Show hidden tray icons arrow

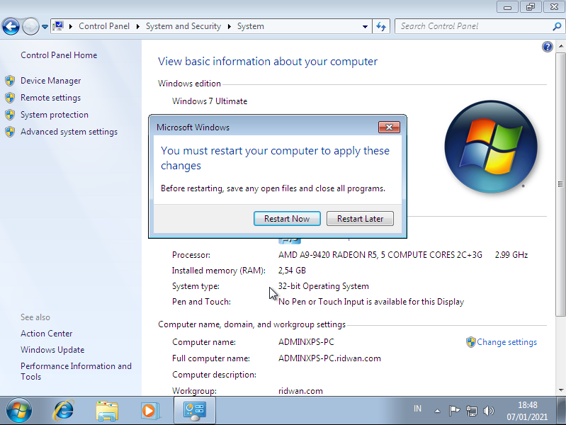click(x=437, y=411)
